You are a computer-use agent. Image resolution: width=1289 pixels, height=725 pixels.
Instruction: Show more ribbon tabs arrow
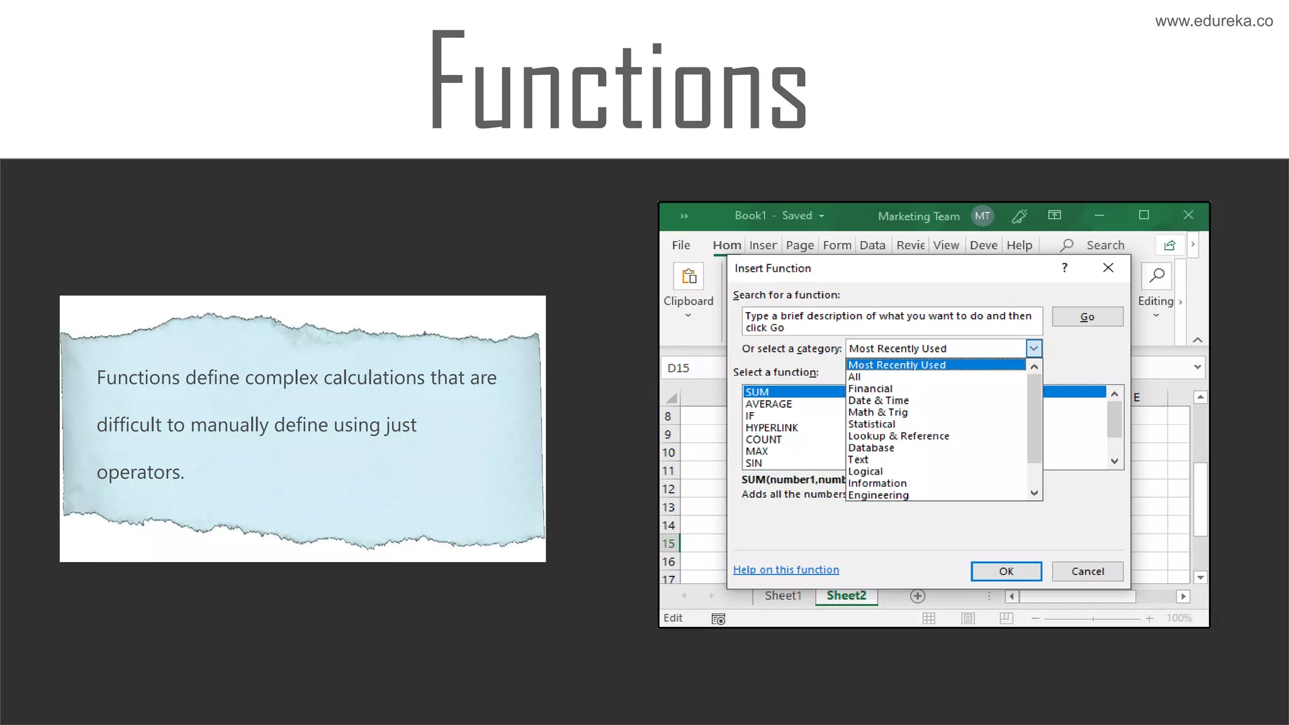(1193, 244)
